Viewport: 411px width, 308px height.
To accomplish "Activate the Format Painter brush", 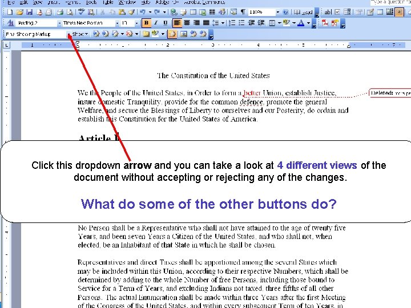I will 132,12.
